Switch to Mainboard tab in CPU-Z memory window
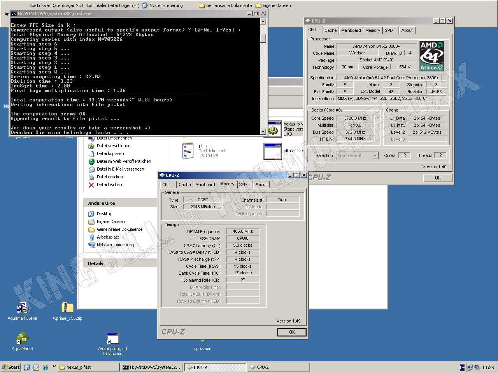Screen dimensions: 498x373 pos(205,185)
